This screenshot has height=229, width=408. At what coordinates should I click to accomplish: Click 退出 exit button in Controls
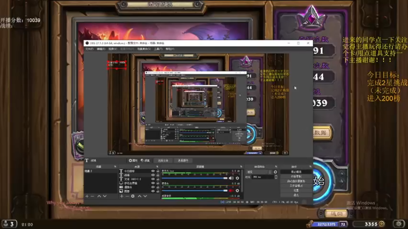(296, 195)
